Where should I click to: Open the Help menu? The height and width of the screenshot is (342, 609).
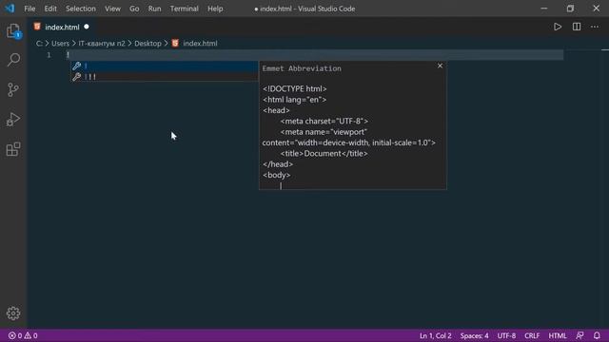215,9
